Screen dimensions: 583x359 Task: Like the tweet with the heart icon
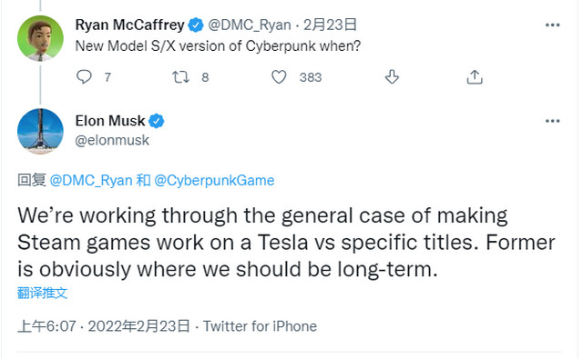click(x=279, y=77)
